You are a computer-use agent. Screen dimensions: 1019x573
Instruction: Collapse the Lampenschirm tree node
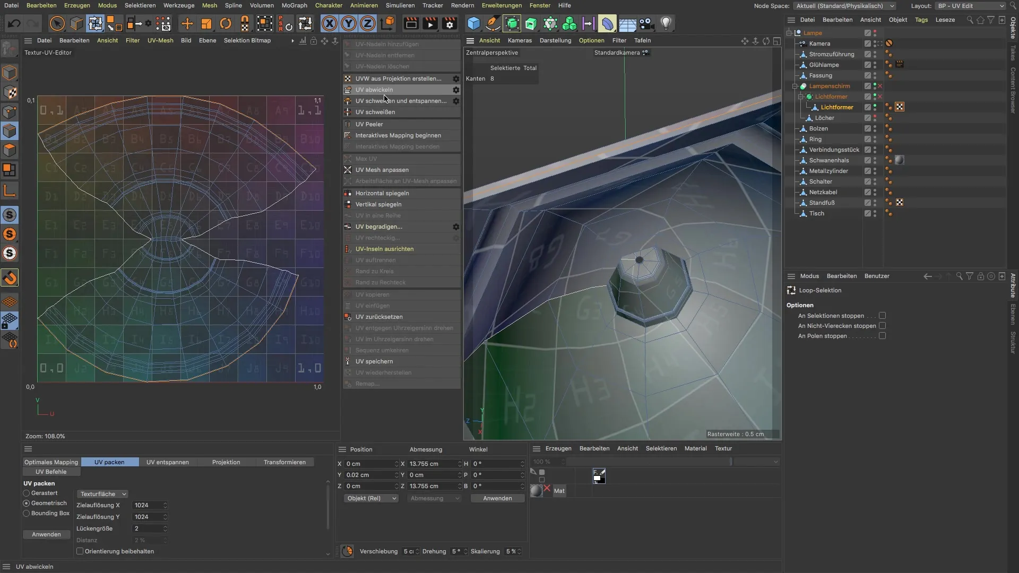795,86
